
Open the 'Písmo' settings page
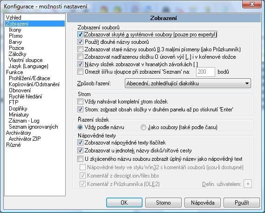16,36
